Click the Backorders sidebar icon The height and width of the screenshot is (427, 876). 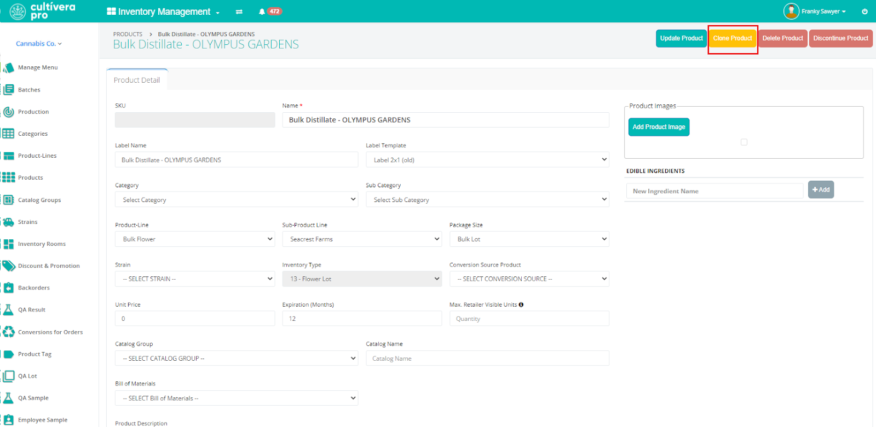pos(8,287)
